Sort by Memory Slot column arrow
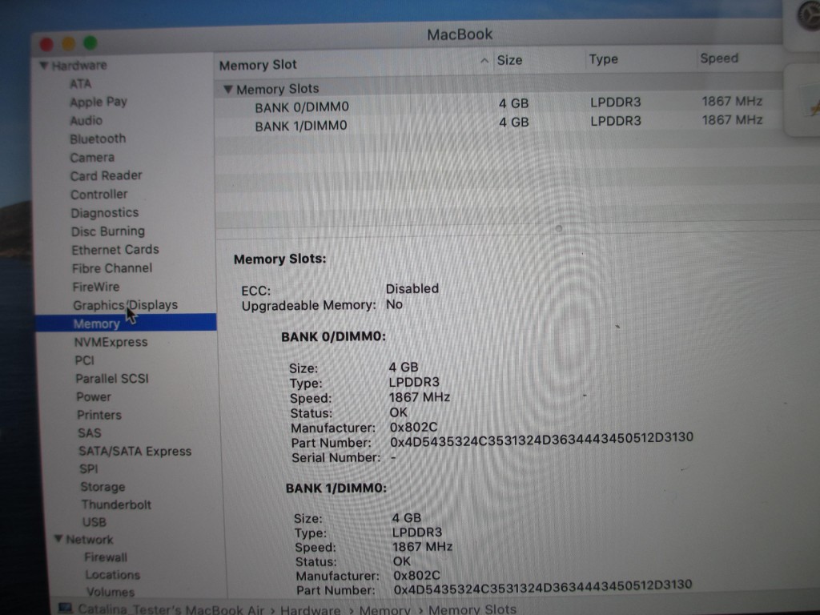Image resolution: width=820 pixels, height=615 pixels. pyautogui.click(x=484, y=61)
